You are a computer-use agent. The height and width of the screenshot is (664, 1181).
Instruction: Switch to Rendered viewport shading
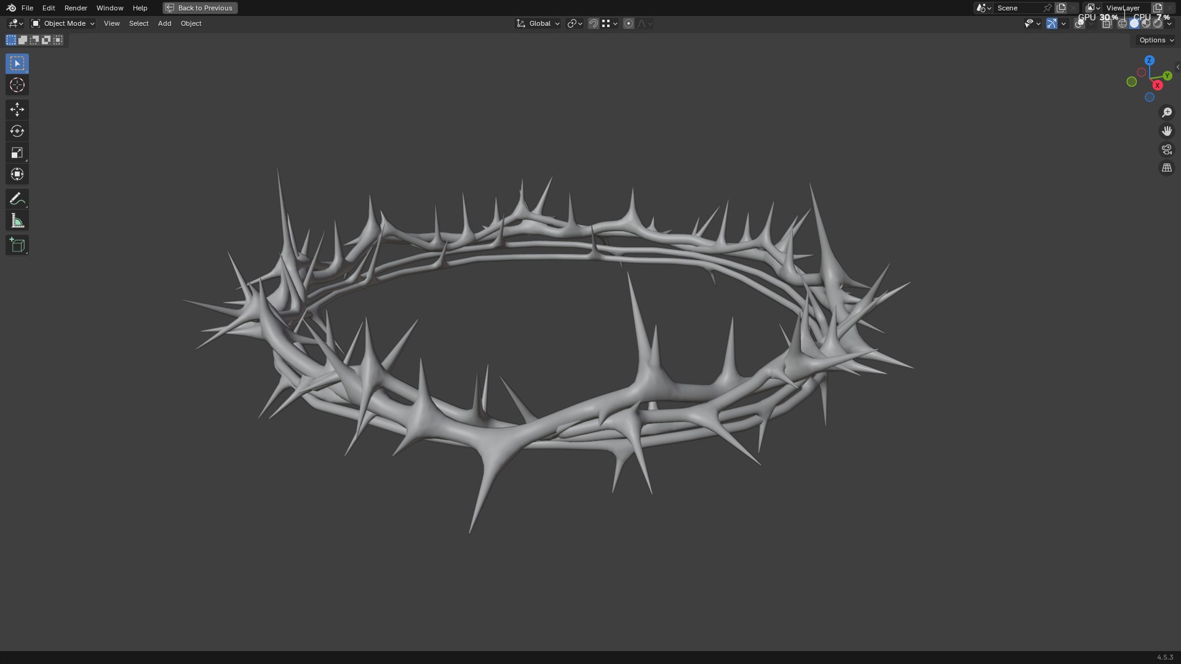pyautogui.click(x=1158, y=23)
